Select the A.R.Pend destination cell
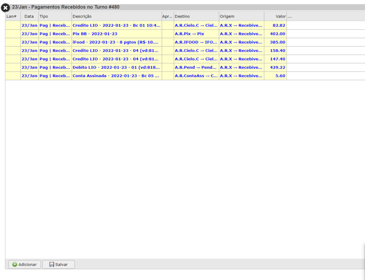The height and width of the screenshot is (280, 365). (x=196, y=67)
